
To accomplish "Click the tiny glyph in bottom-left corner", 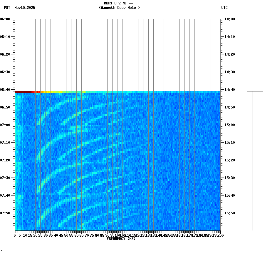I will coord(2,251).
